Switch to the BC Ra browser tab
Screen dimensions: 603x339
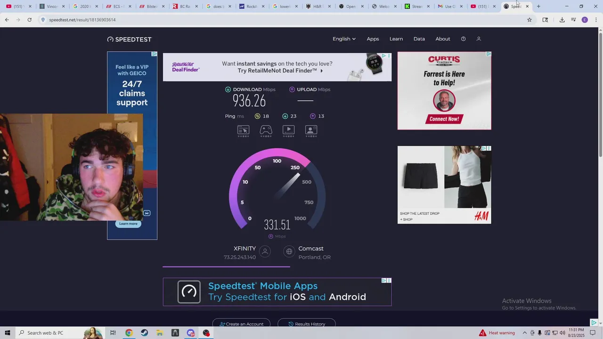184,7
